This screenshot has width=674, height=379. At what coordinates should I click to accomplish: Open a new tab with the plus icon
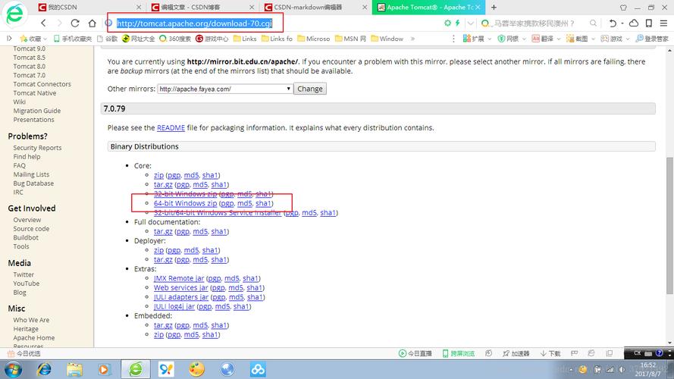click(x=494, y=8)
